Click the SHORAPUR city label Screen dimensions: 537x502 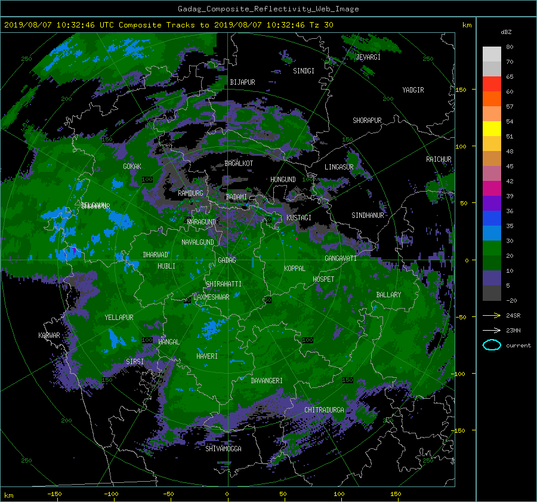(x=367, y=120)
